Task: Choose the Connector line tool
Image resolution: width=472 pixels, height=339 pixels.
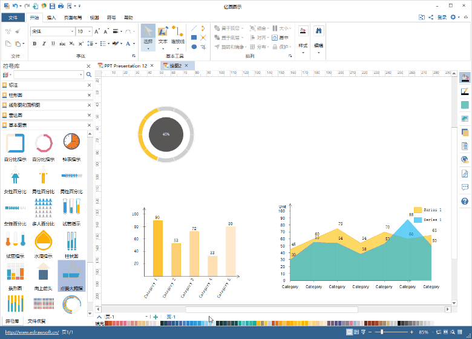Action: pyautogui.click(x=177, y=37)
